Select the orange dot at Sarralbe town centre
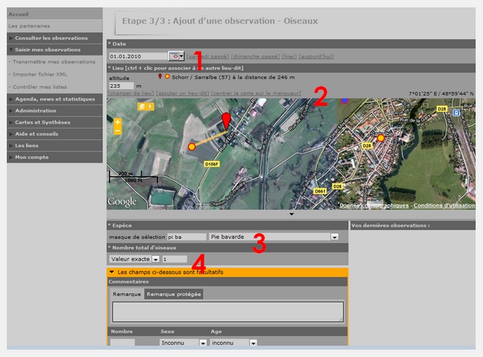This screenshot has width=483, height=357. pyautogui.click(x=381, y=138)
